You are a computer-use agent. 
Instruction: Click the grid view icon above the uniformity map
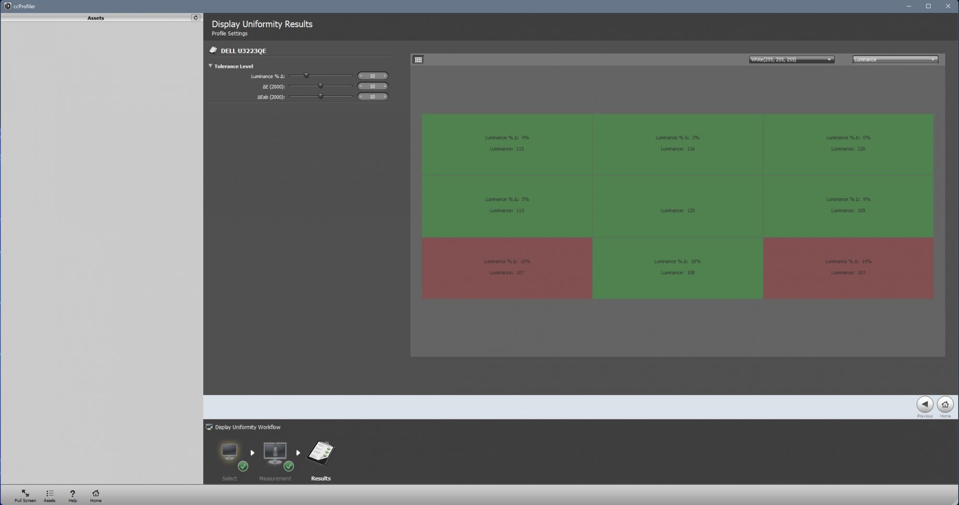(x=418, y=60)
